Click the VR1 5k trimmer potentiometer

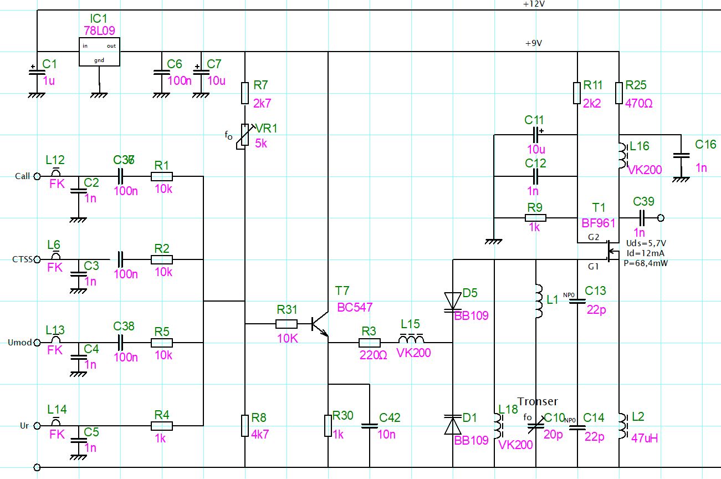tap(245, 135)
